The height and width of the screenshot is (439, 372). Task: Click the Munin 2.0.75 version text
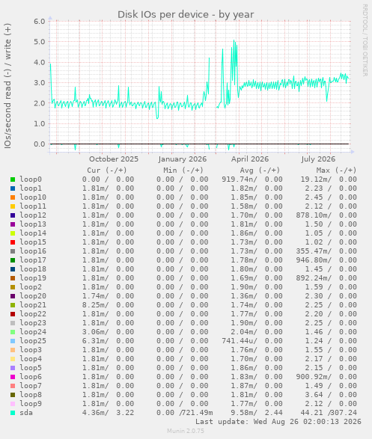tap(186, 431)
